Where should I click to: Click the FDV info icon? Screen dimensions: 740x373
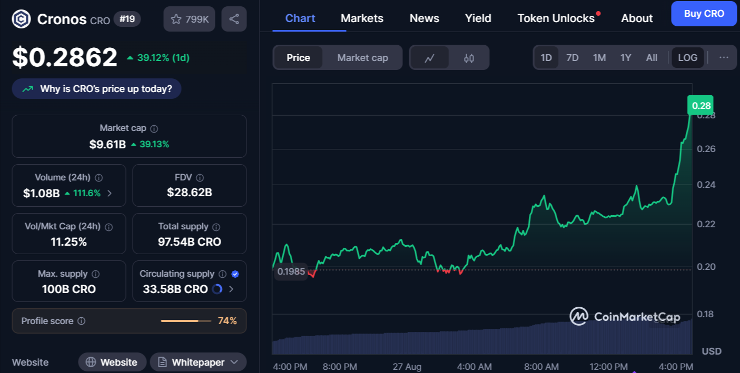point(200,178)
